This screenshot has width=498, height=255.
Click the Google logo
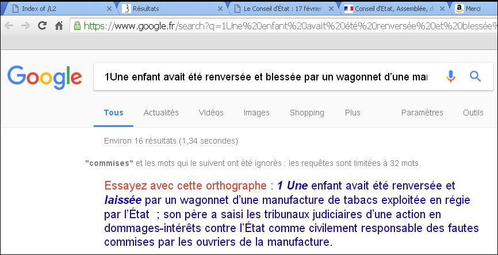pyautogui.click(x=45, y=77)
